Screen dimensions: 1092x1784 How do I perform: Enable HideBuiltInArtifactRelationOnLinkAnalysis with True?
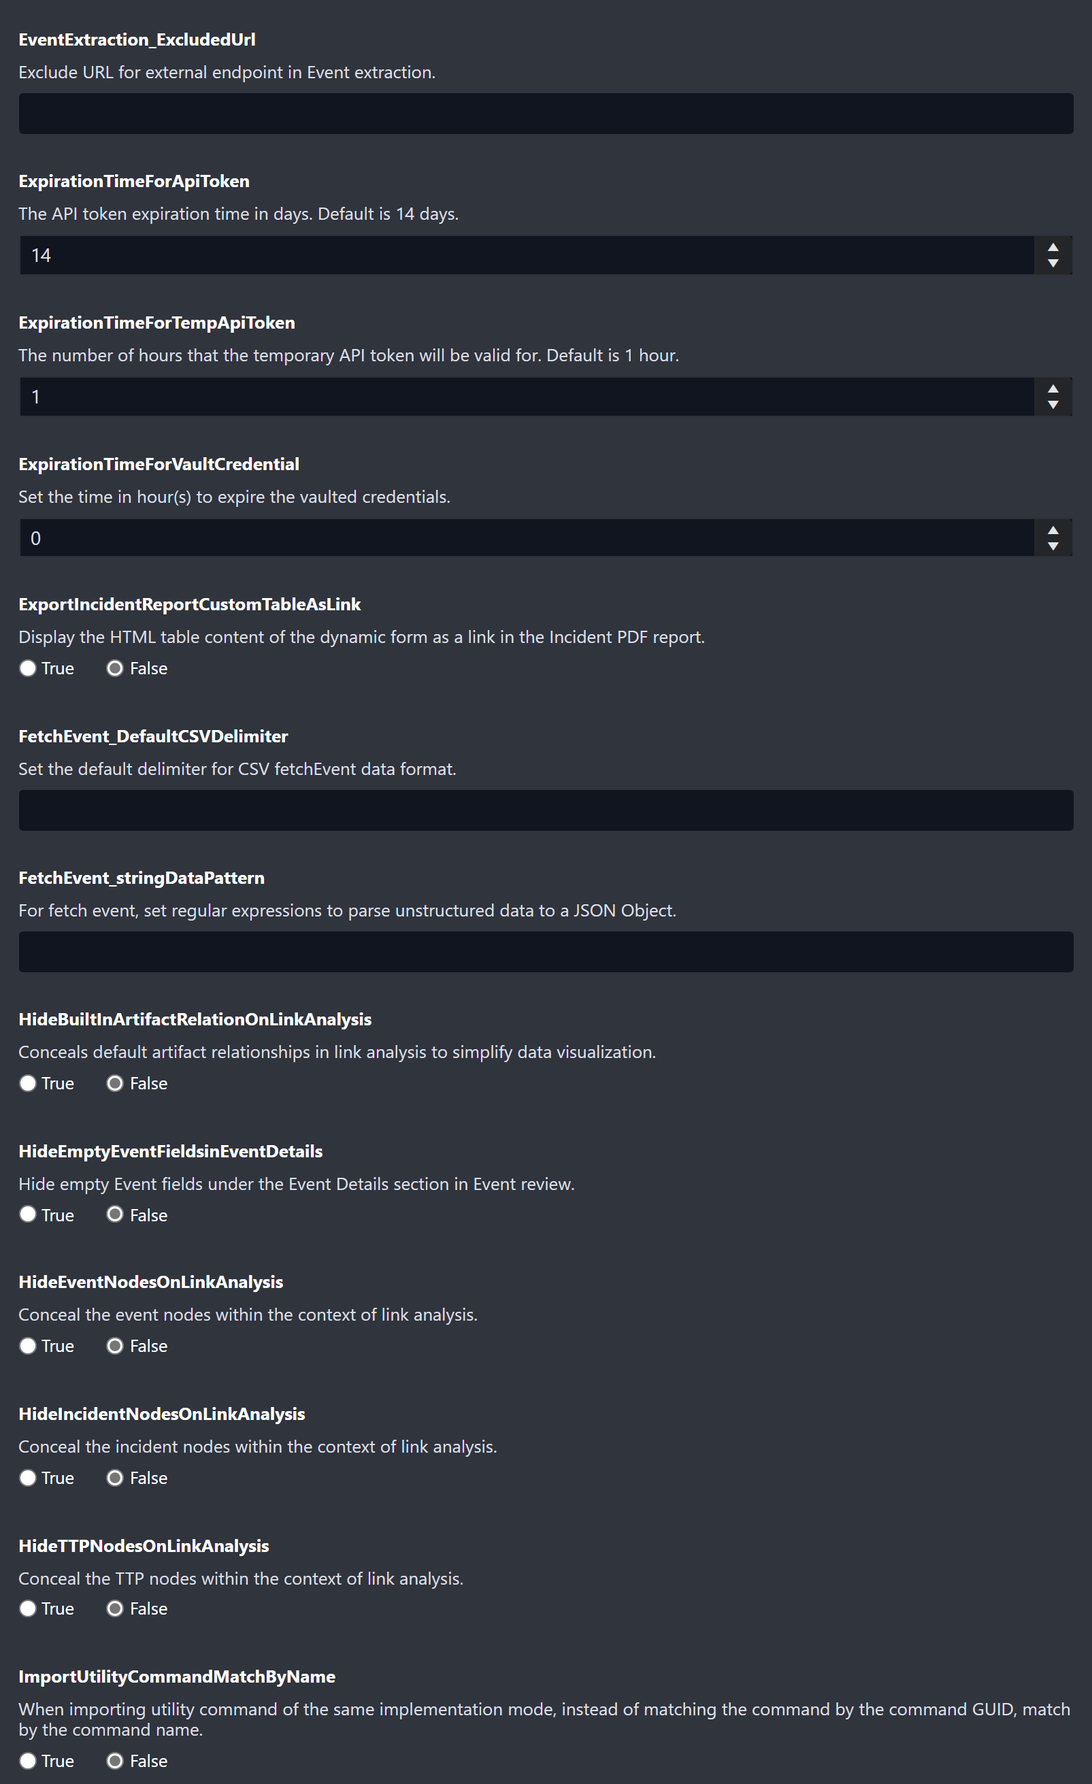tap(27, 1083)
